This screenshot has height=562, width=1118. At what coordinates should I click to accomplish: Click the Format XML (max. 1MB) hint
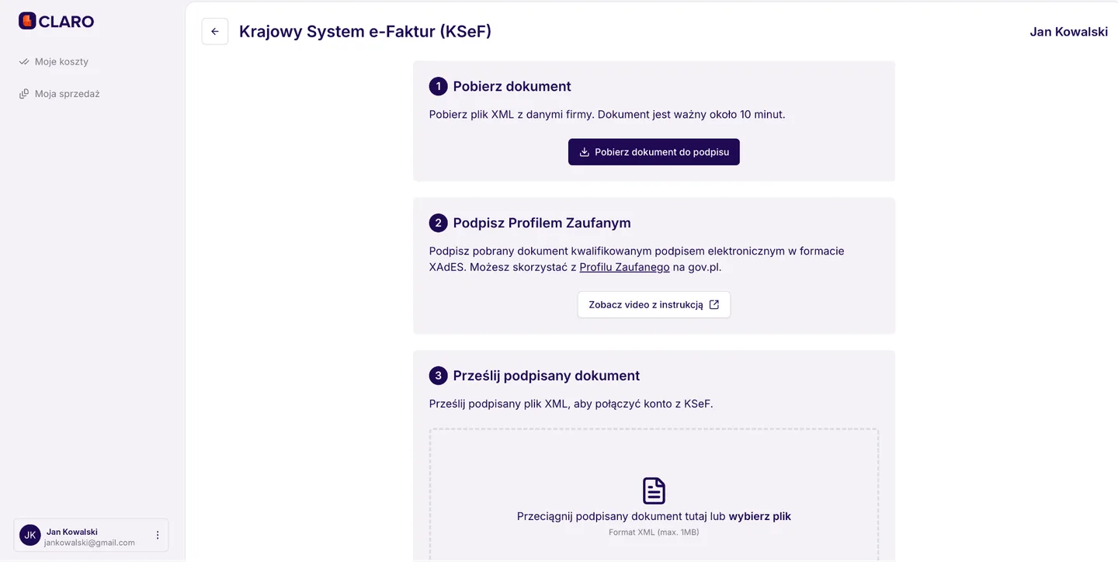click(x=654, y=533)
